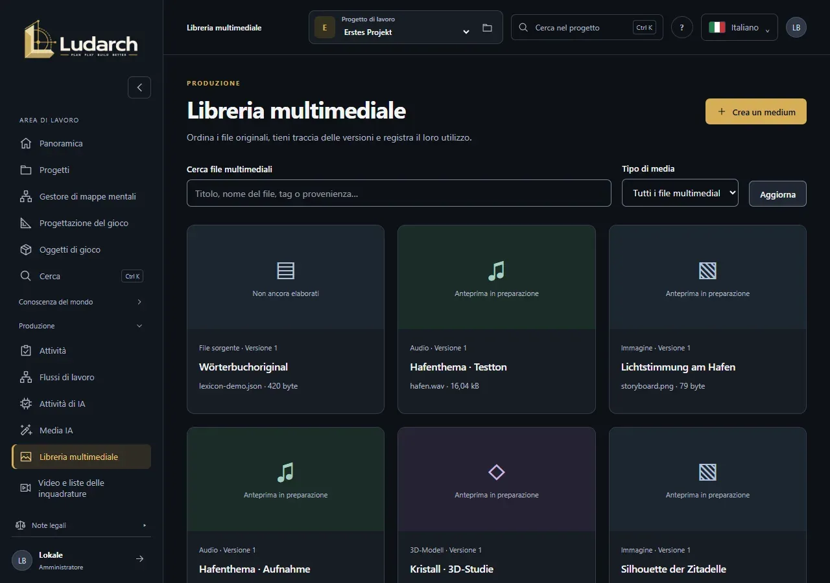Open Gestore di mappe mentali icon
830x583 pixels.
[x=26, y=196]
